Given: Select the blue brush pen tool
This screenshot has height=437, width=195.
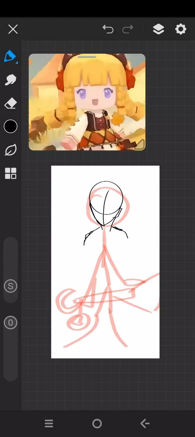Looking at the screenshot, I should tap(10, 56).
